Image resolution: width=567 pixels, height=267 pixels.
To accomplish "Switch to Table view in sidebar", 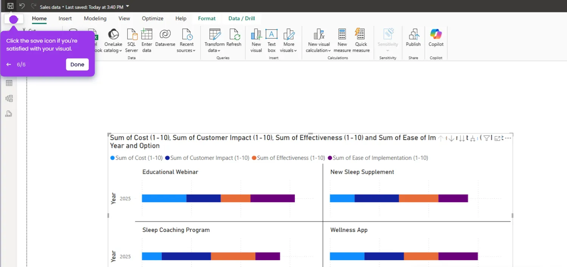I will tap(9, 83).
